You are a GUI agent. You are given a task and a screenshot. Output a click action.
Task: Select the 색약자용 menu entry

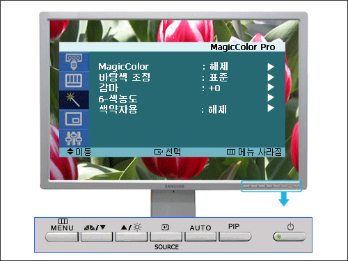click(118, 109)
